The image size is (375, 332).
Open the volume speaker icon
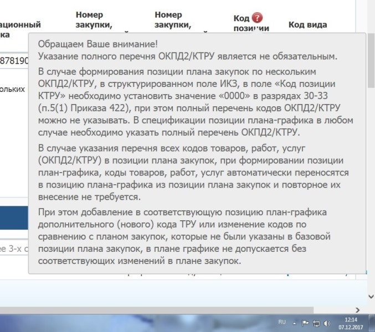(327, 322)
